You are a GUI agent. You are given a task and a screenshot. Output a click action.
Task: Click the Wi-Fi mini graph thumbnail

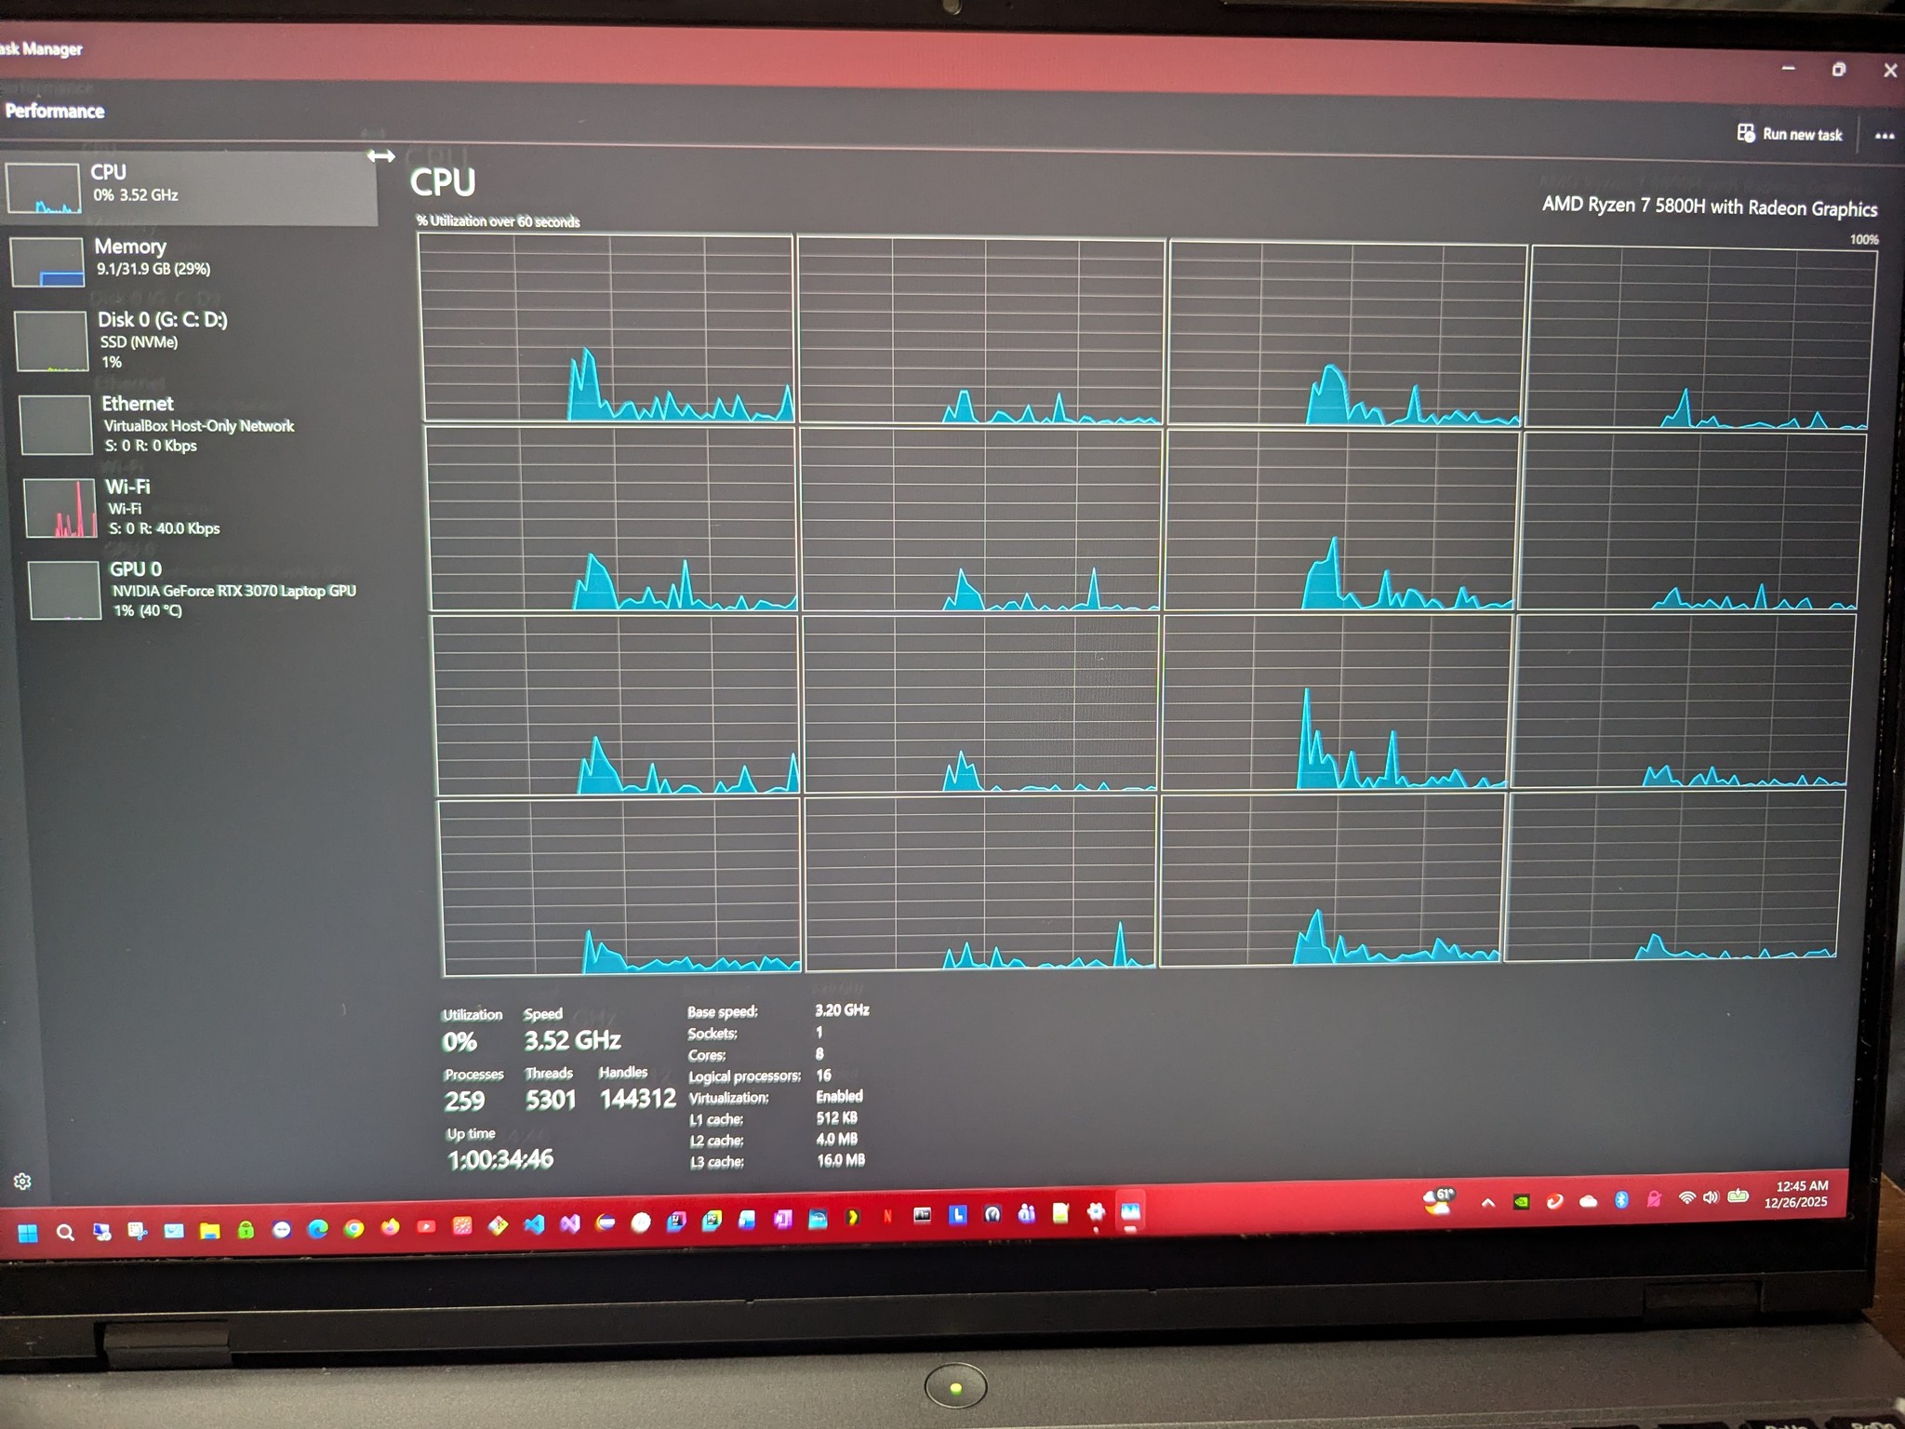60,508
